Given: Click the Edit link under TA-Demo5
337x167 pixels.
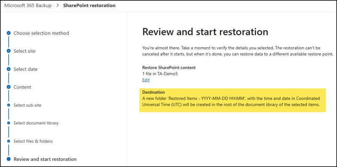Looking at the screenshot, I should (146, 80).
